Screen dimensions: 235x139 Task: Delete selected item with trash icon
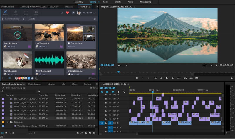tap(94, 133)
